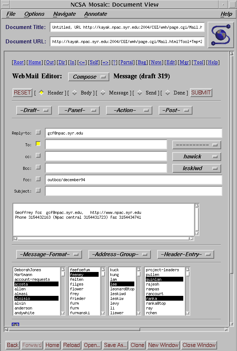Open the -Post- dropdown
Viewport: 237px width, 351px height.
pyautogui.click(x=176, y=110)
